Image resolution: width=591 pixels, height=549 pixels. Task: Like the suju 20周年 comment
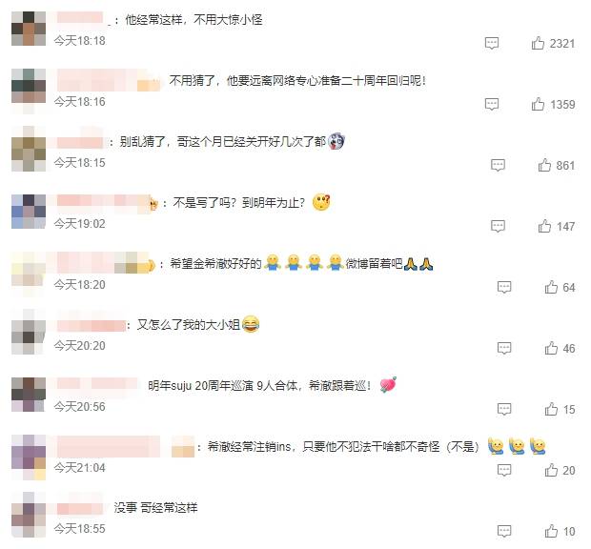pos(551,409)
